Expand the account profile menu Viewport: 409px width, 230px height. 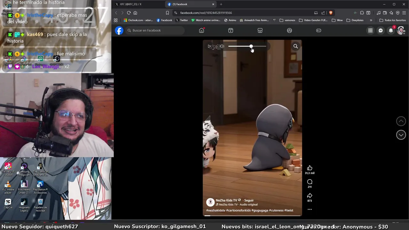(x=401, y=30)
